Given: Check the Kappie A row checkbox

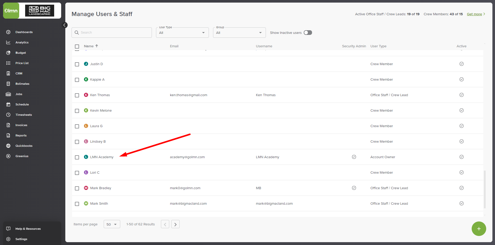Looking at the screenshot, I should coord(77,80).
